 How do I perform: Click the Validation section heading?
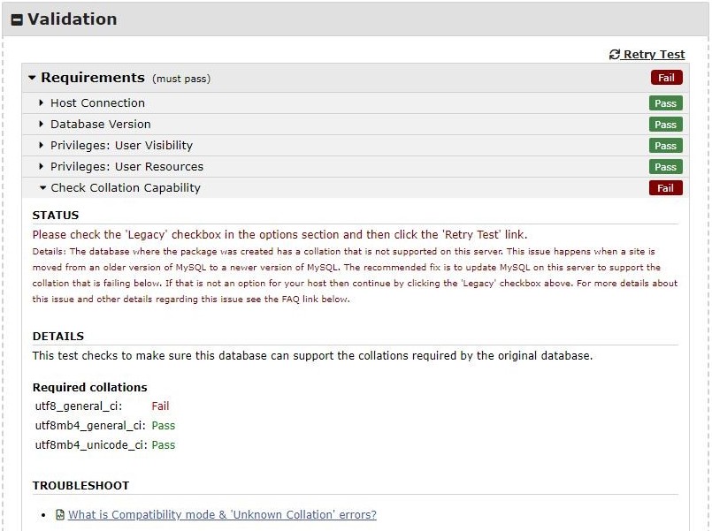pos(72,19)
